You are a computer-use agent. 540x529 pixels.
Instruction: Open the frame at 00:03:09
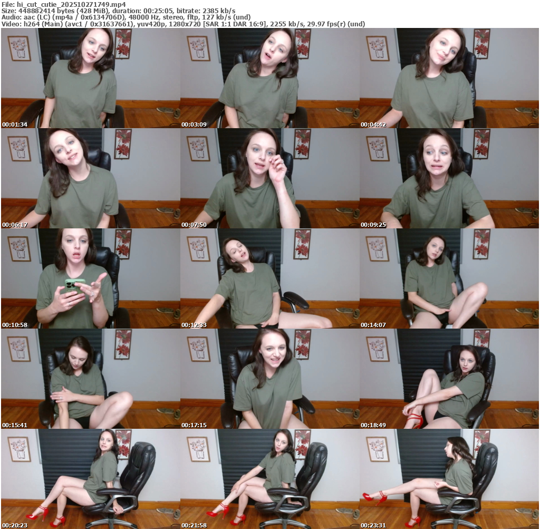tap(269, 78)
